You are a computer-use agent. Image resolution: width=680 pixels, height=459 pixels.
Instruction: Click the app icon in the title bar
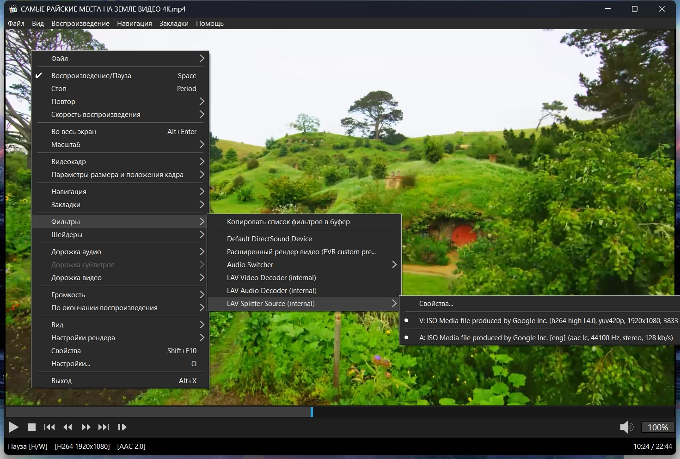pyautogui.click(x=13, y=9)
